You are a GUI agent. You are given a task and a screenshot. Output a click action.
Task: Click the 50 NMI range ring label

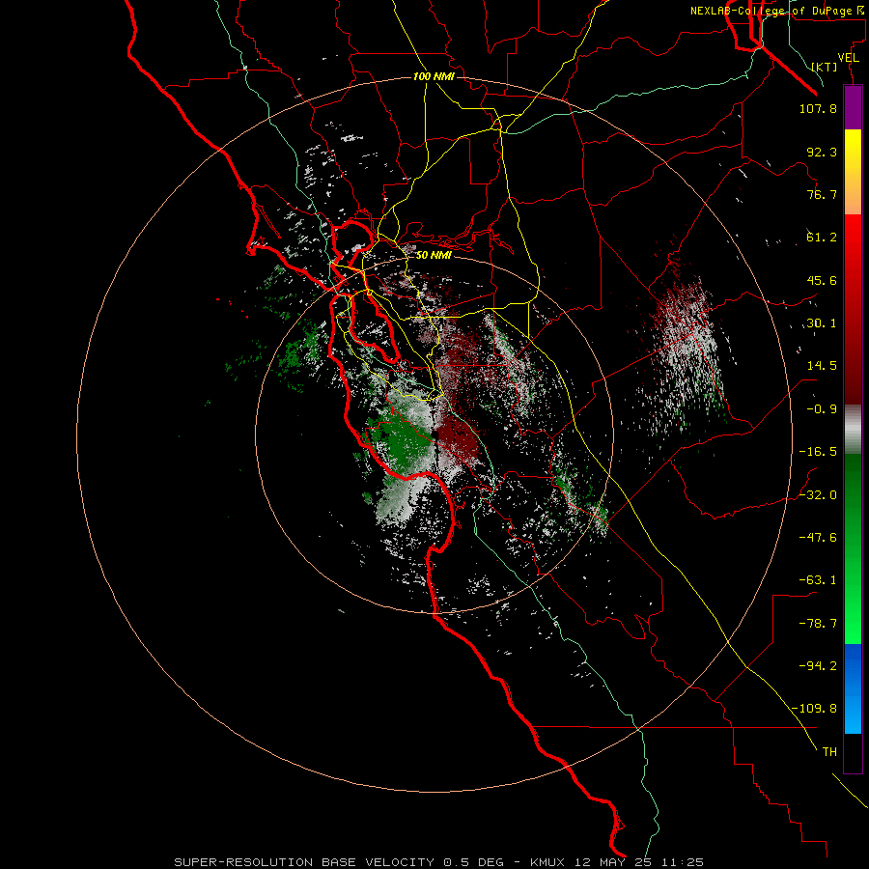point(434,255)
